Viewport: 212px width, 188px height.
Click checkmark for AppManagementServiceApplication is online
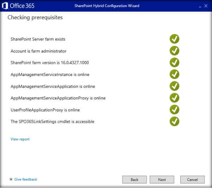[x=174, y=86]
